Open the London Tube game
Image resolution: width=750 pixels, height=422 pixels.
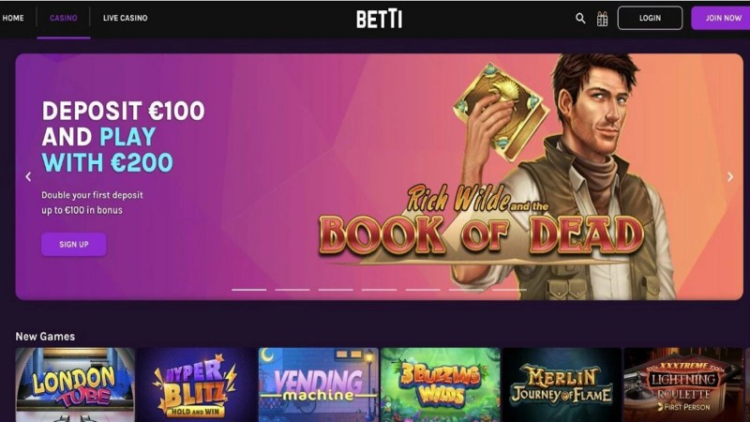tap(75, 384)
